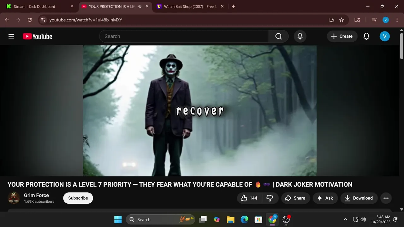This screenshot has height=227, width=404.
Task: Click the video player to pause
Action: [x=200, y=111]
